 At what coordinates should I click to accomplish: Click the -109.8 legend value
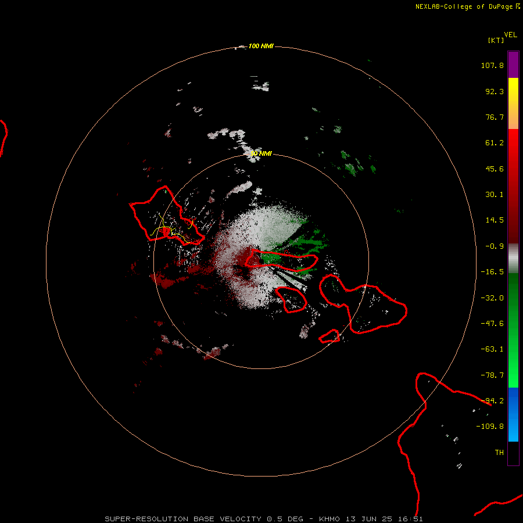click(x=490, y=427)
